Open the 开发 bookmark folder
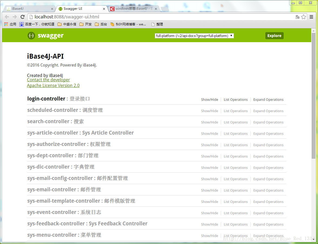Screen dimensions: 318x244 pyautogui.click(x=86, y=24)
